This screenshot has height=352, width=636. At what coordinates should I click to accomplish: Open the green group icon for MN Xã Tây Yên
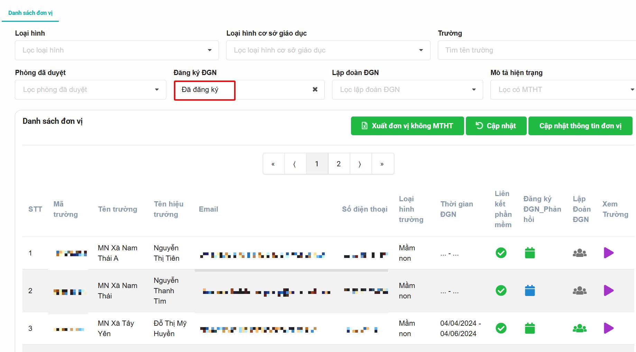pos(579,328)
